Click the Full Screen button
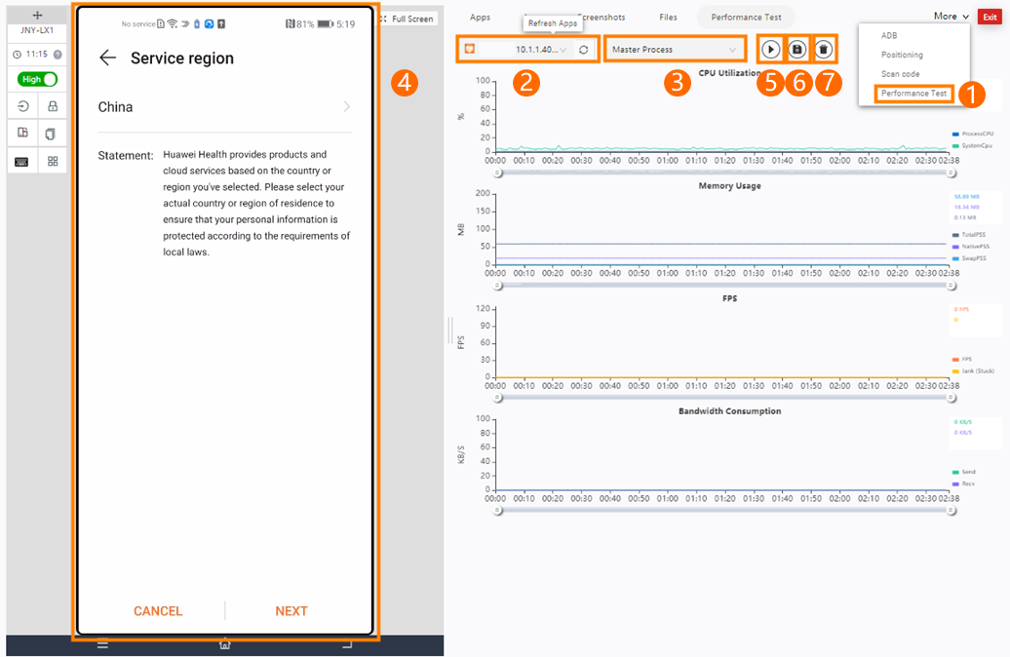Screen dimensions: 1010x657 click(x=408, y=19)
